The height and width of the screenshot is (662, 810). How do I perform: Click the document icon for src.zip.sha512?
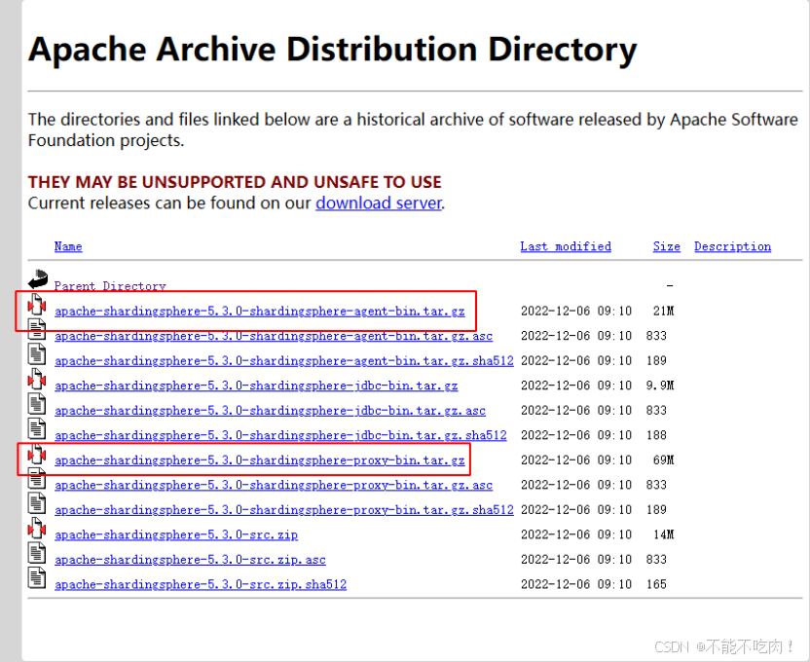[37, 577]
